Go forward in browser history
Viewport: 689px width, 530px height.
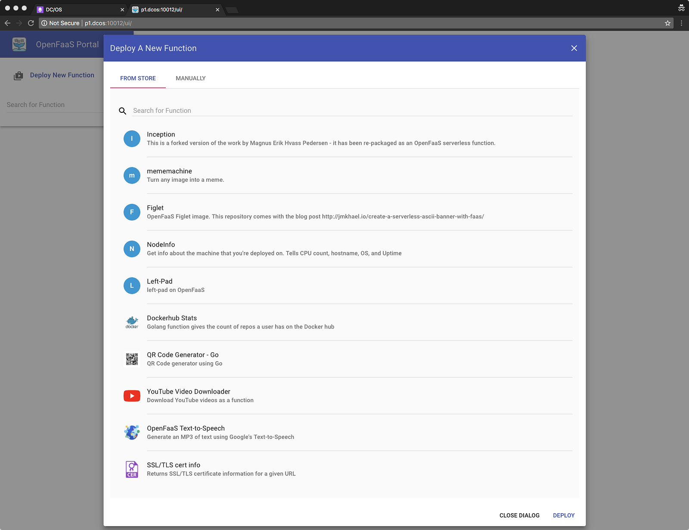pyautogui.click(x=19, y=23)
